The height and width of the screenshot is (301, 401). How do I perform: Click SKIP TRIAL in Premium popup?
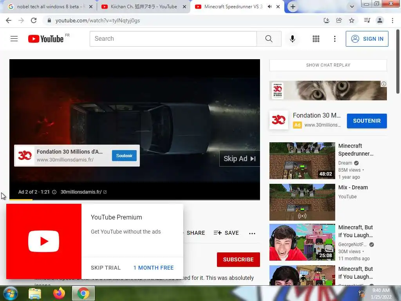coord(106,268)
